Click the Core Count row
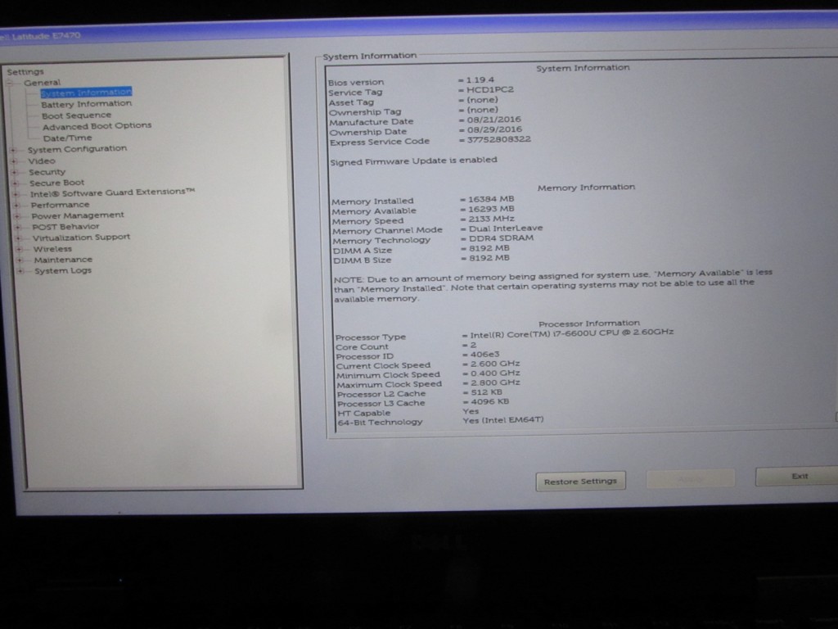Screen dimensions: 838x629 click(406, 346)
